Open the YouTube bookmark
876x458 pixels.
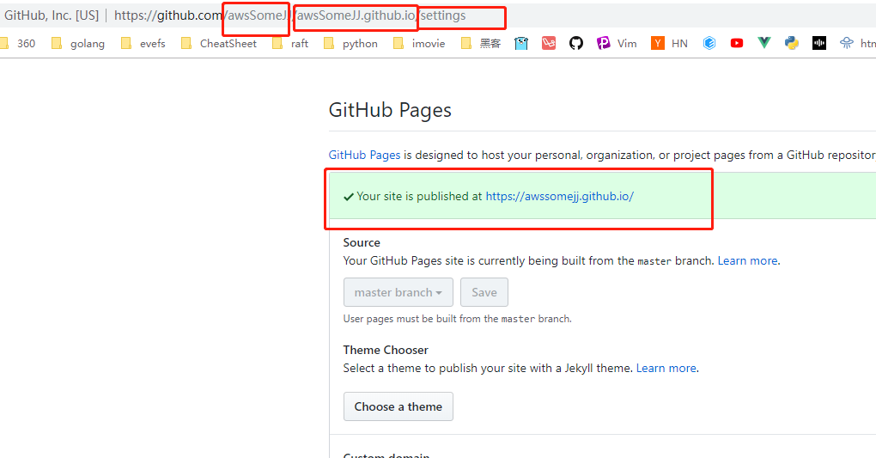tap(737, 43)
